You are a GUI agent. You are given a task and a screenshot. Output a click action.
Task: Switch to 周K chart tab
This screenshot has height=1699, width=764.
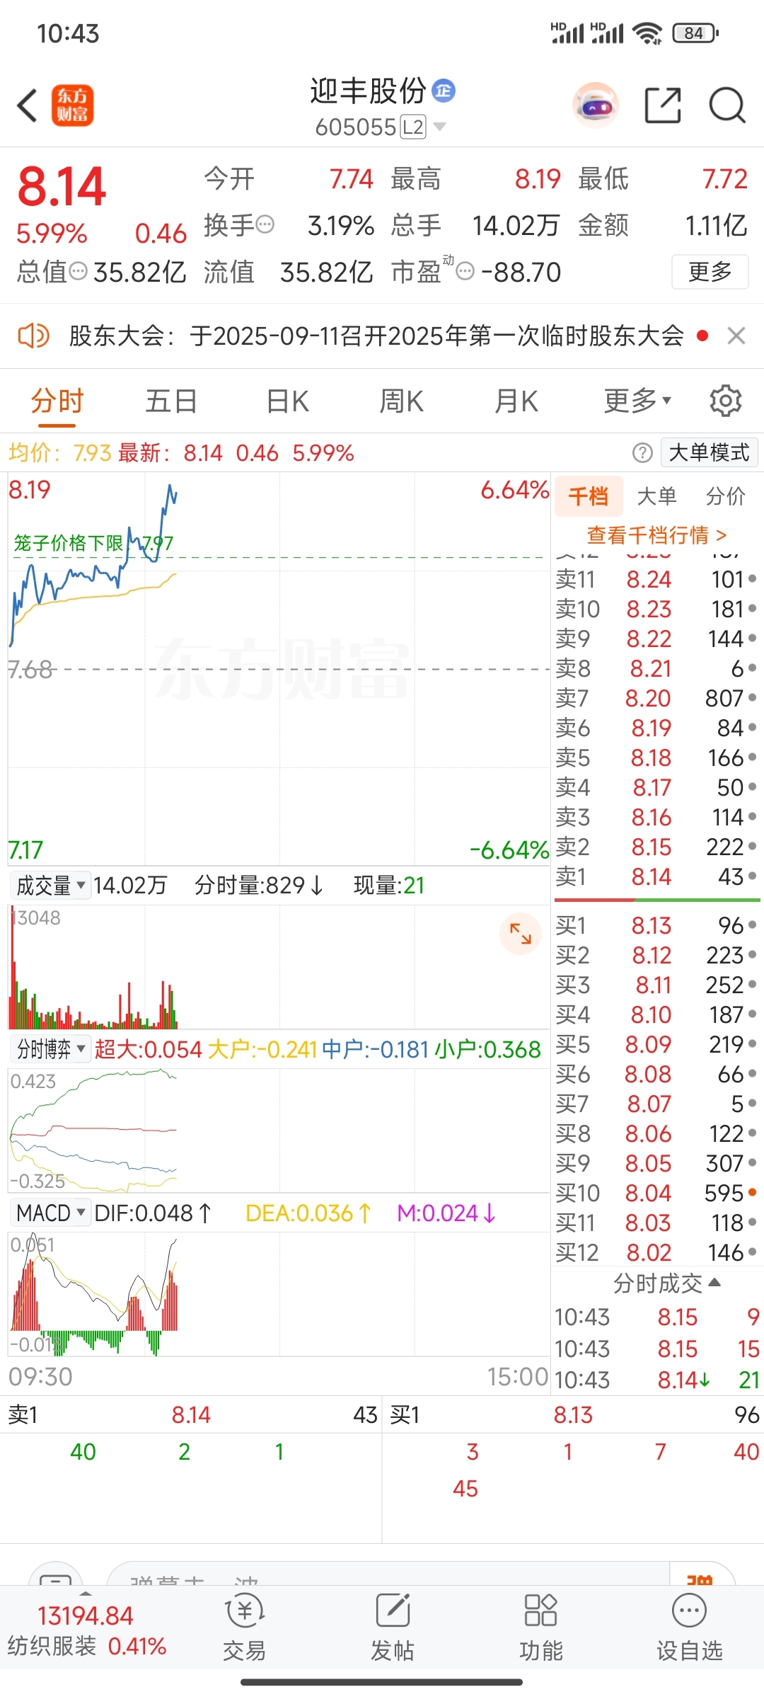(401, 401)
